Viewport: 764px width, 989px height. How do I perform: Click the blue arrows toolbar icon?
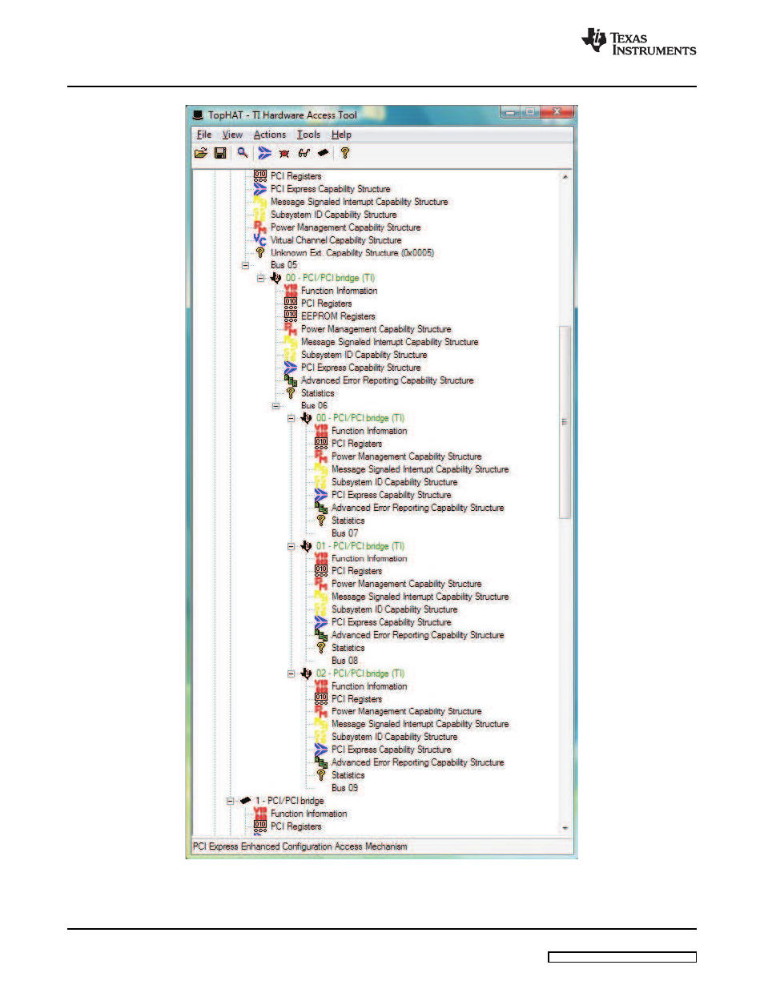point(264,153)
